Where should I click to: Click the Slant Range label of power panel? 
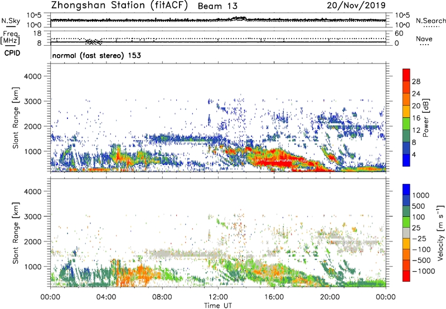(16, 118)
